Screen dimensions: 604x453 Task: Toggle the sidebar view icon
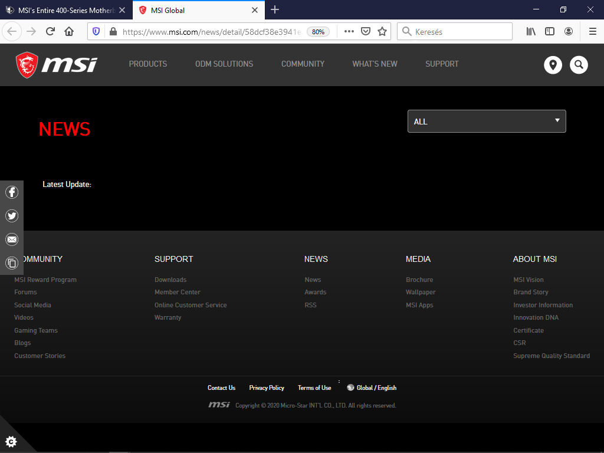click(550, 31)
